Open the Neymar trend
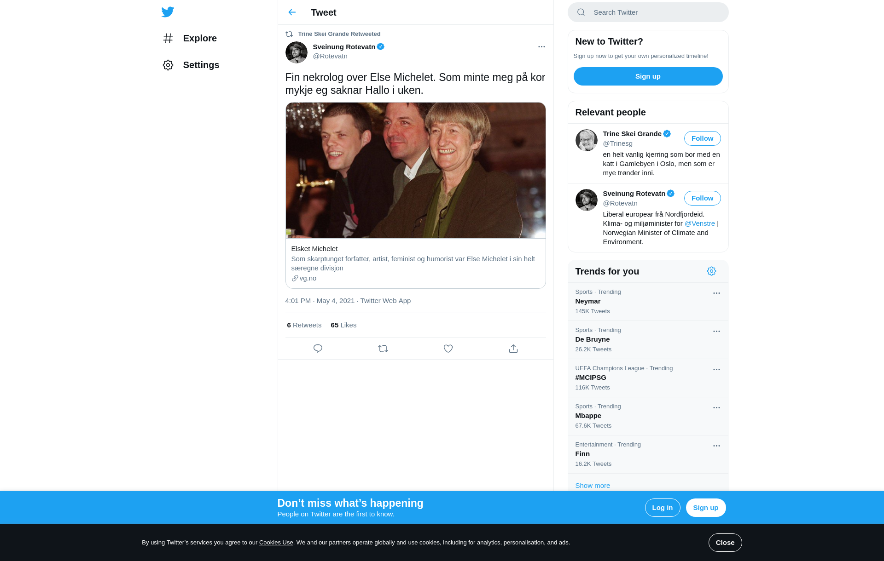The width and height of the screenshot is (884, 561). pyautogui.click(x=648, y=302)
